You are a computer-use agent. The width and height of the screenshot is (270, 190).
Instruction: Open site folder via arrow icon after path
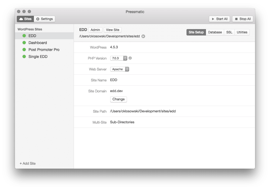pos(143,36)
